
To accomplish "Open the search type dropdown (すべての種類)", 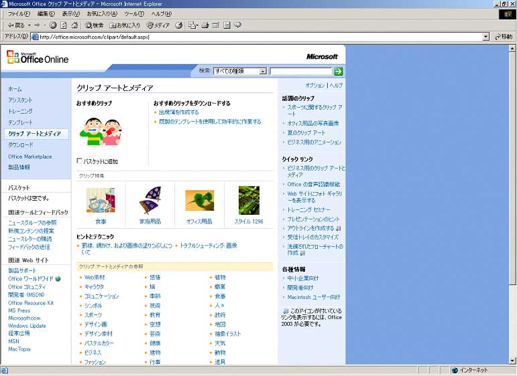I will (240, 71).
